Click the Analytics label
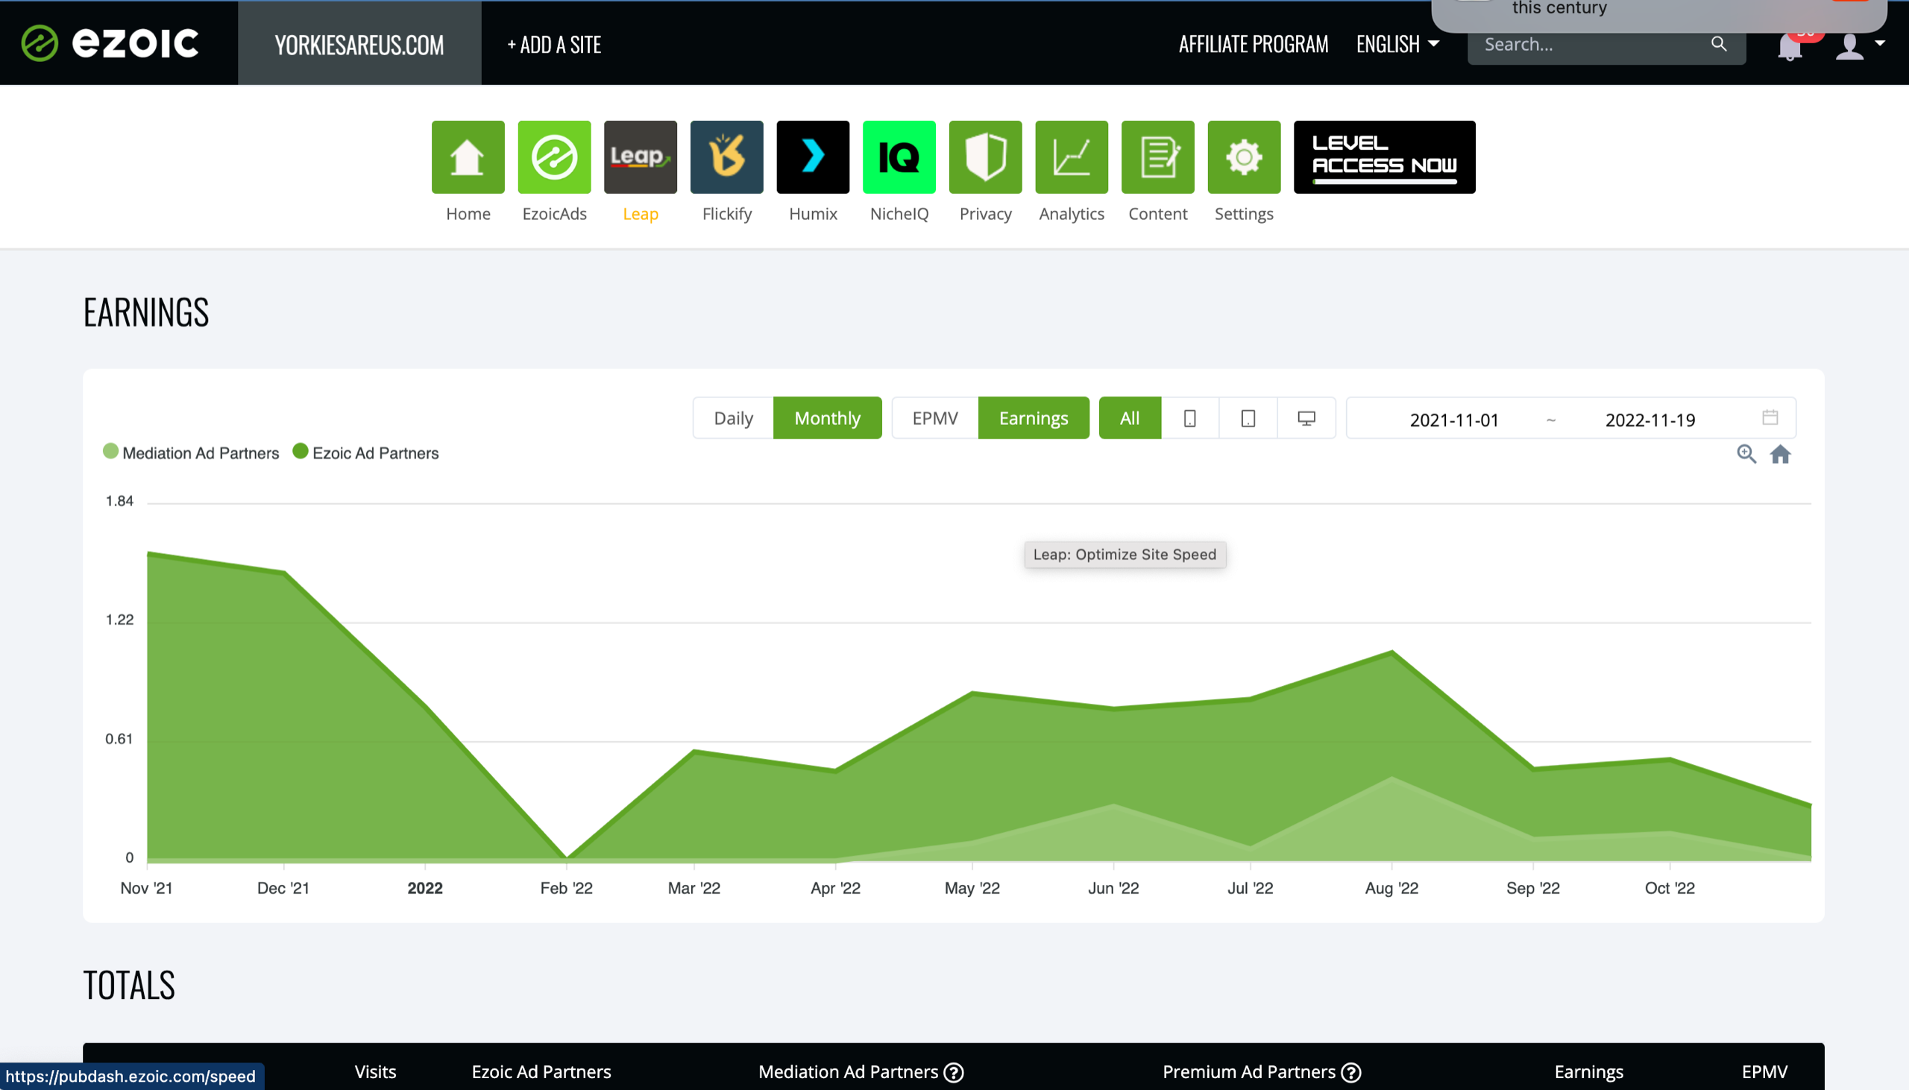The width and height of the screenshot is (1909, 1090). click(1072, 214)
